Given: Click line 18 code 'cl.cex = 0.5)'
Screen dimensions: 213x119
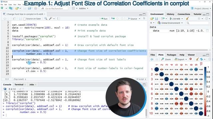Looking at the screenshot, I should point(36,71).
